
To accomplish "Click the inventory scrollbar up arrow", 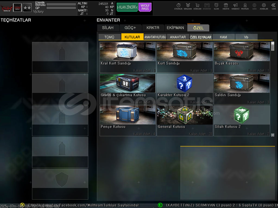I will point(273,43).
